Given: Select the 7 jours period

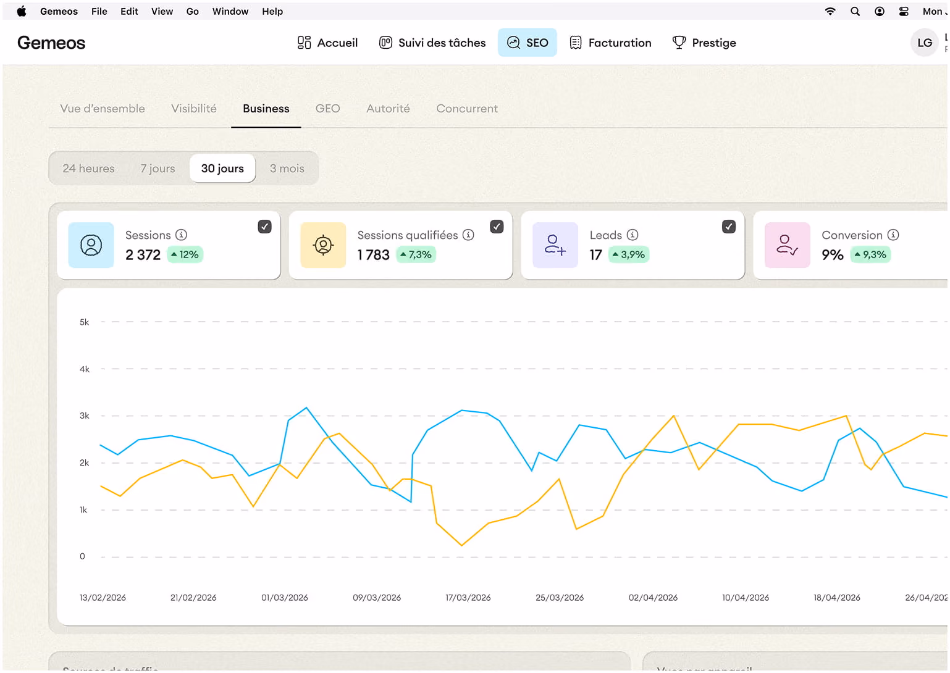Looking at the screenshot, I should [x=158, y=169].
